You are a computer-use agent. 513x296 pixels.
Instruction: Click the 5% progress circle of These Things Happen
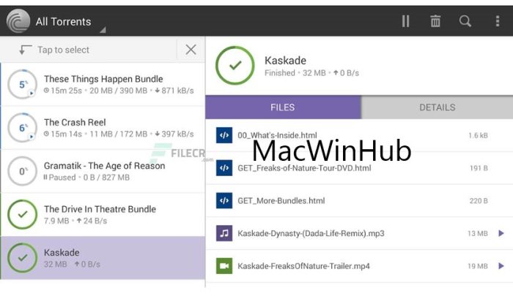coord(22,84)
